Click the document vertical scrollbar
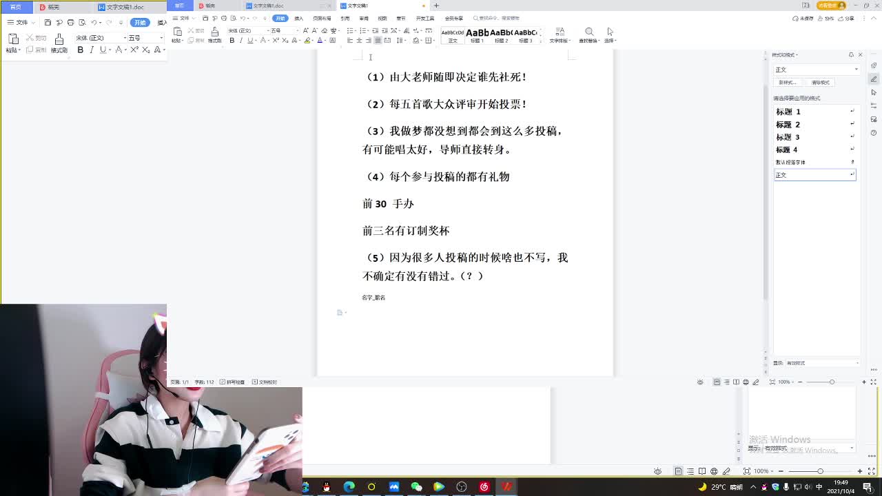882x496 pixels. click(x=766, y=192)
